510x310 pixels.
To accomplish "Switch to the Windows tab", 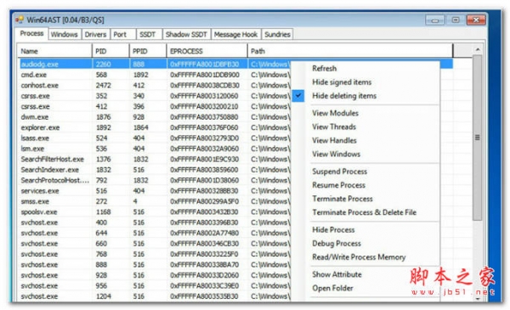I will click(x=65, y=35).
